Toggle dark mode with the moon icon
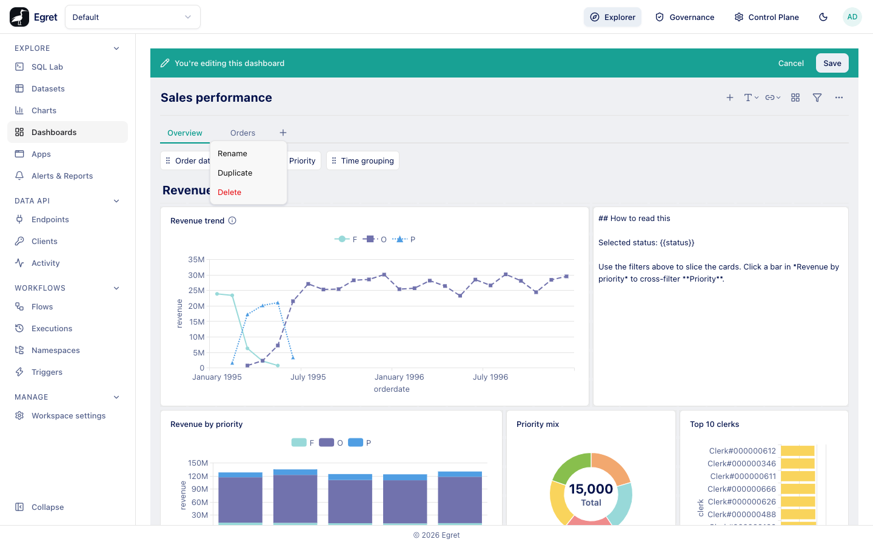Screen dimensions: 873x545 click(823, 17)
